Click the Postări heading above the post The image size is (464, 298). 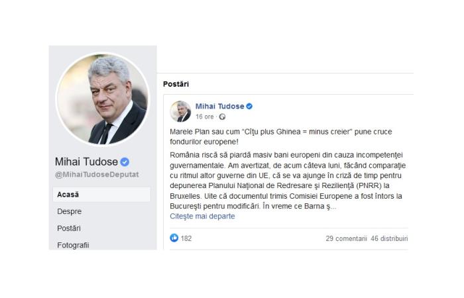point(176,85)
